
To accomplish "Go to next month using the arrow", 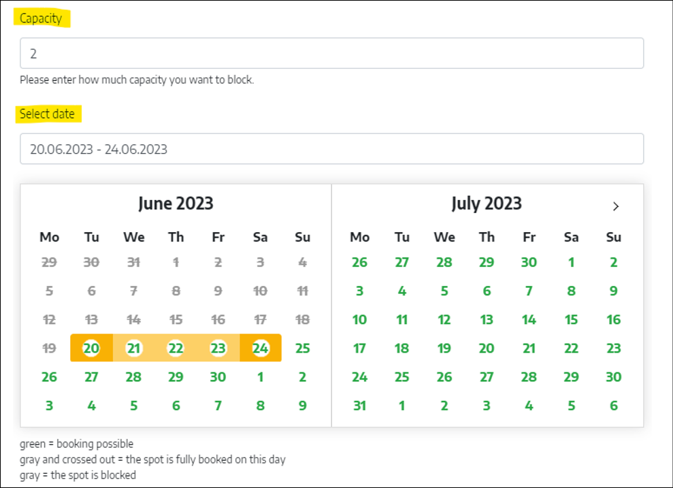I will coord(615,206).
